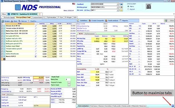Click the magnifier icon for the Sunflower meal row
The image size is (175, 108).
[36, 41]
